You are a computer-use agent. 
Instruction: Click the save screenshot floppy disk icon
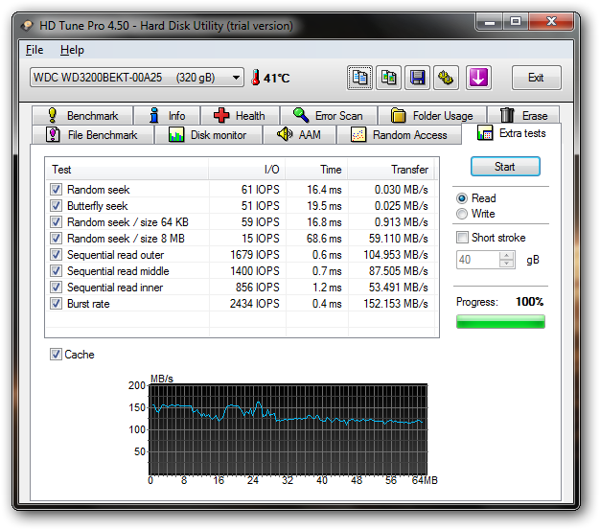pyautogui.click(x=417, y=78)
